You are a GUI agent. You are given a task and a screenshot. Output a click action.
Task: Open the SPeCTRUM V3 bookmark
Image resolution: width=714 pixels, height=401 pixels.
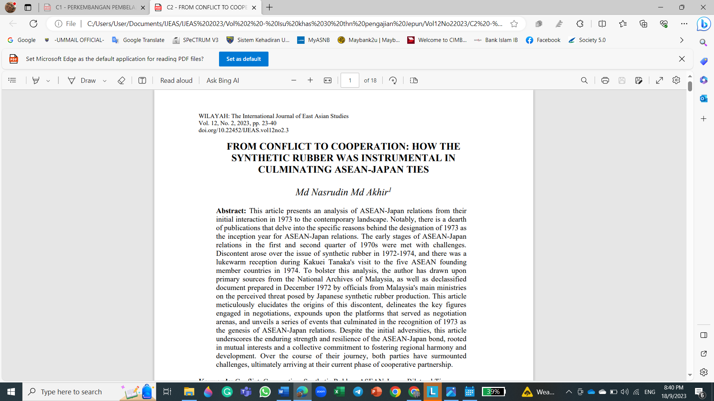(x=196, y=40)
